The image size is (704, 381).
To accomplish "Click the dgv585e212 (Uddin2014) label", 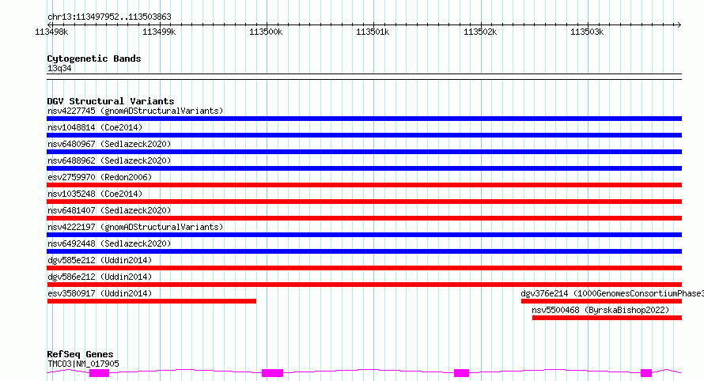I will 100,260.
